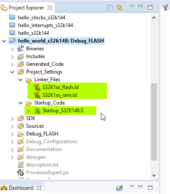The width and height of the screenshot is (170, 194).
Task: Click Debug_FLASH folder icon
Action: [x=21, y=134]
